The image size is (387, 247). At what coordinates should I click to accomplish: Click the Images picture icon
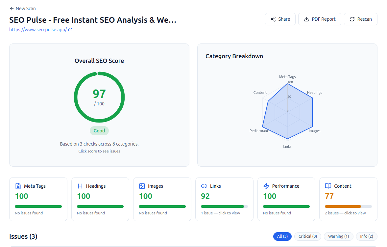[142, 186]
